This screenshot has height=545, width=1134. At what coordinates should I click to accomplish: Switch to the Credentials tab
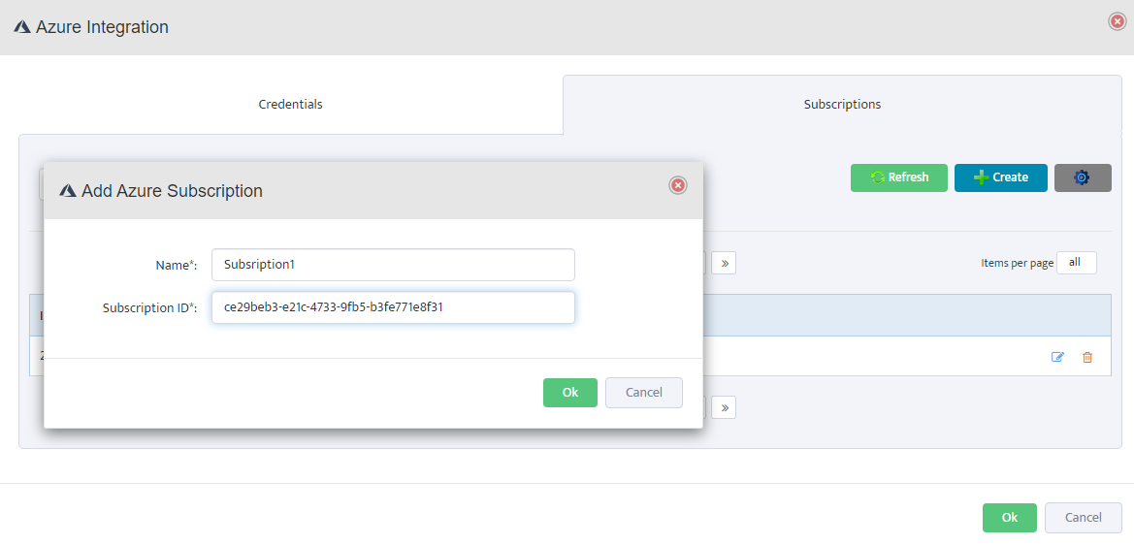click(x=290, y=104)
